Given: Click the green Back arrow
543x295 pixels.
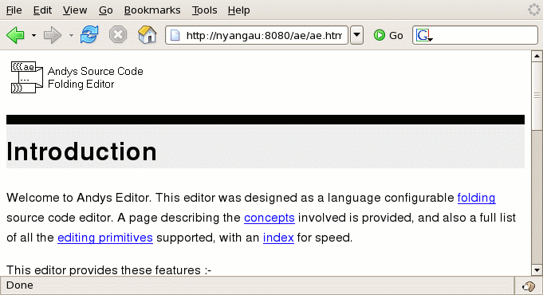Looking at the screenshot, I should [x=16, y=35].
